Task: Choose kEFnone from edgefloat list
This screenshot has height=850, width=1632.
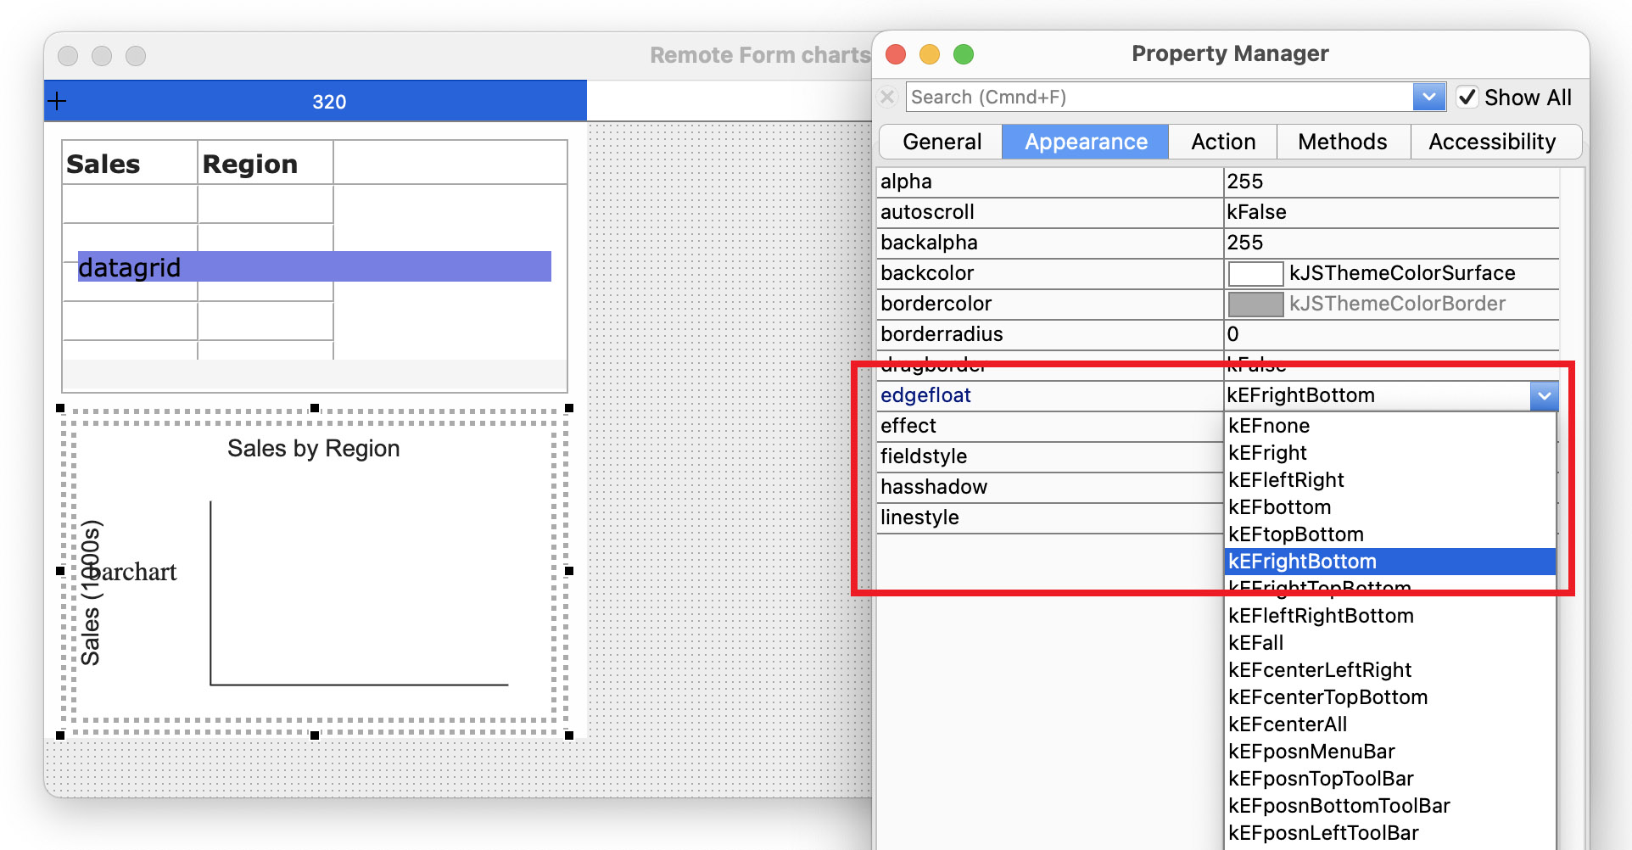Action: (1269, 426)
